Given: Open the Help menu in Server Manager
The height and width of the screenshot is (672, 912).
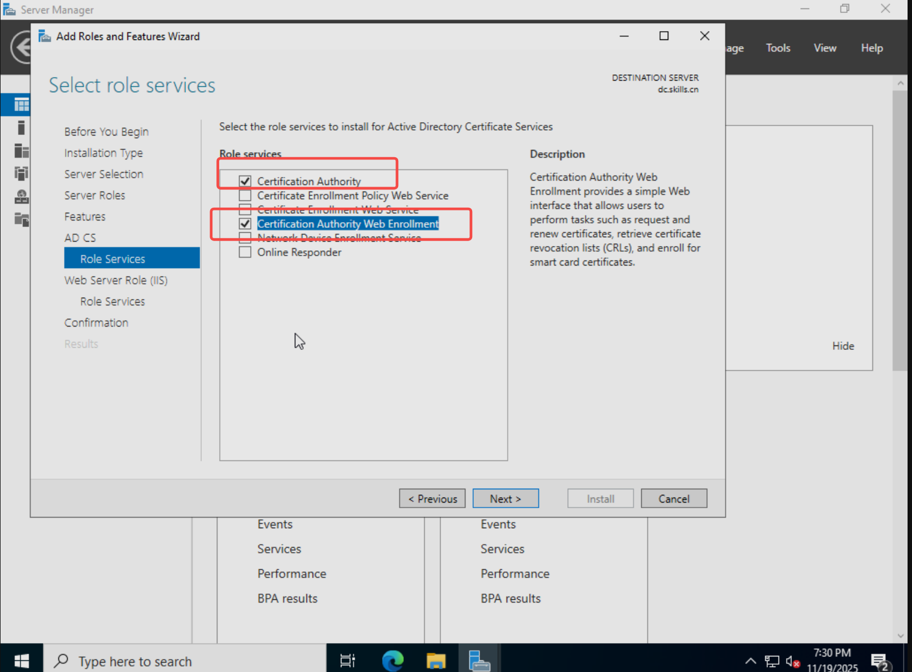Looking at the screenshot, I should 872,48.
